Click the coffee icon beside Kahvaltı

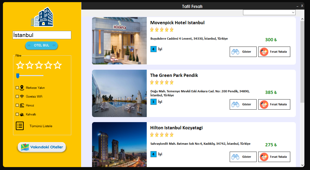(22, 114)
